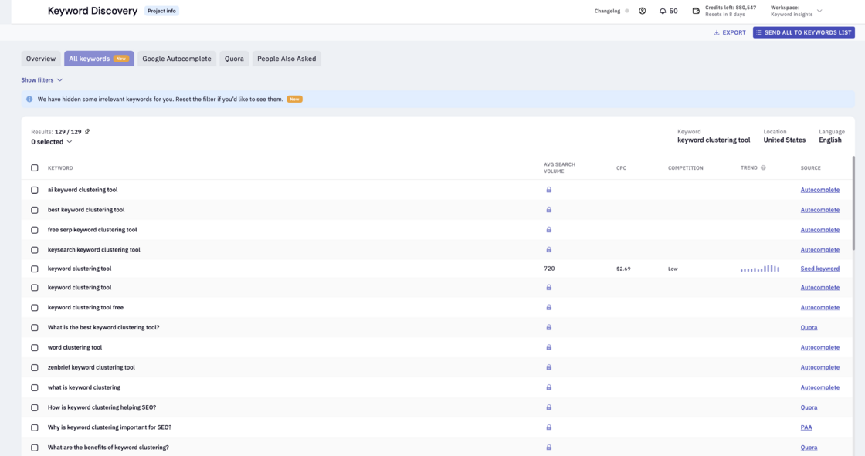Click lock icon for keyword clustering tool free
The height and width of the screenshot is (456, 865).
pos(549,307)
